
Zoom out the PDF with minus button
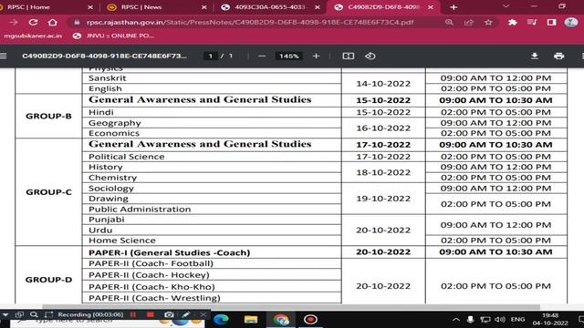click(x=262, y=56)
